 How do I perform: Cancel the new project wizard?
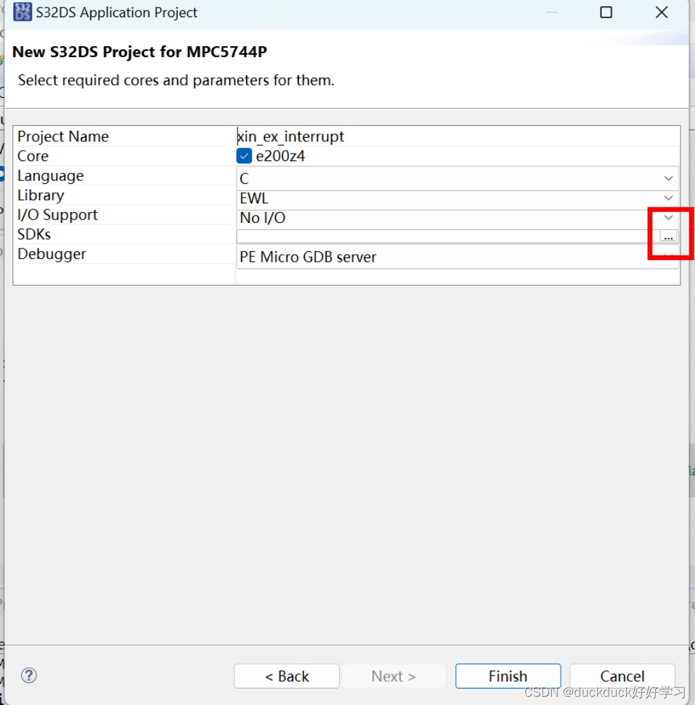622,676
